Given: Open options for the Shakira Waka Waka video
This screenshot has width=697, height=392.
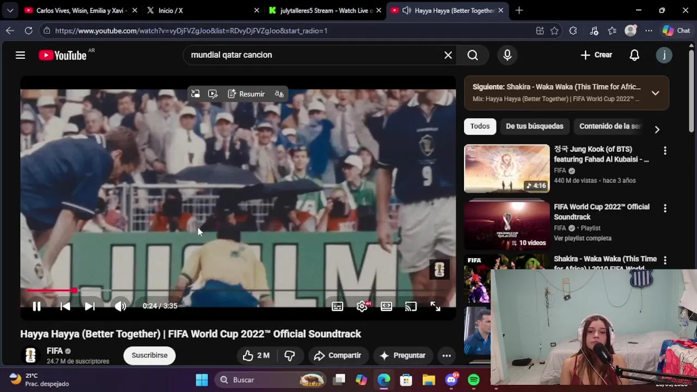Looking at the screenshot, I should [665, 260].
